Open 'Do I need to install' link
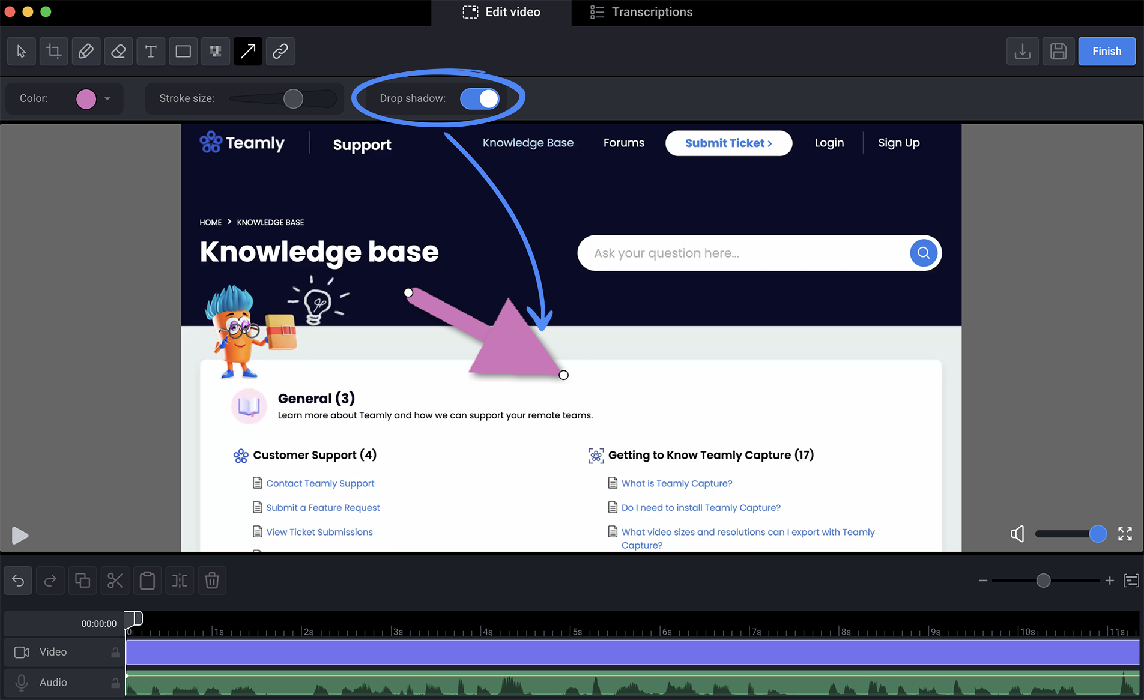The width and height of the screenshot is (1144, 700). coord(700,508)
